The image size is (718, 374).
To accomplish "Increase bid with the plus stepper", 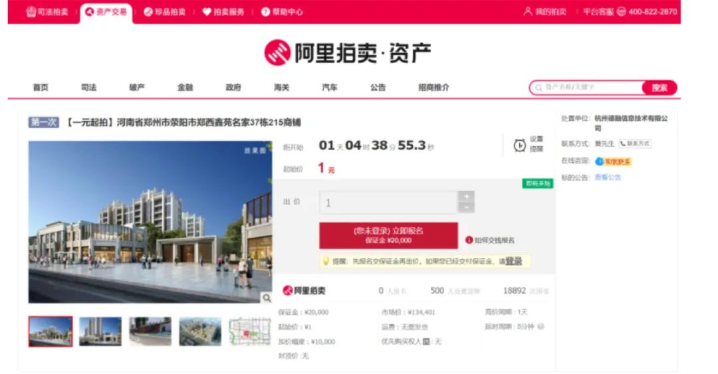I will (466, 197).
